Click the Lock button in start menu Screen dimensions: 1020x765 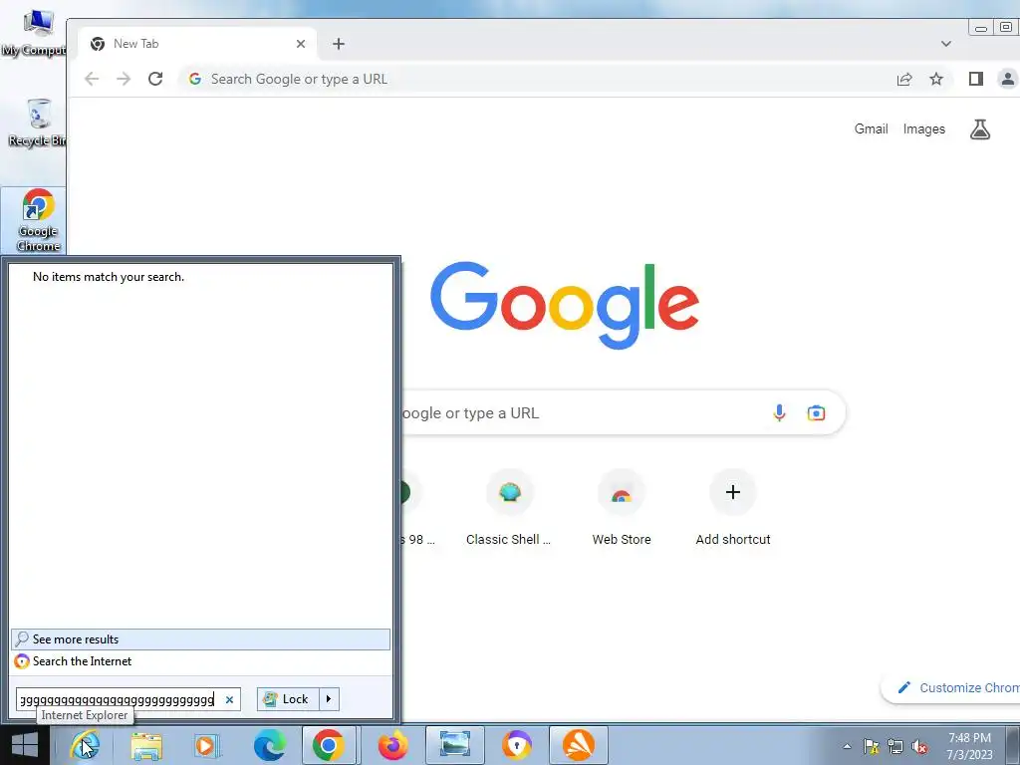point(288,698)
